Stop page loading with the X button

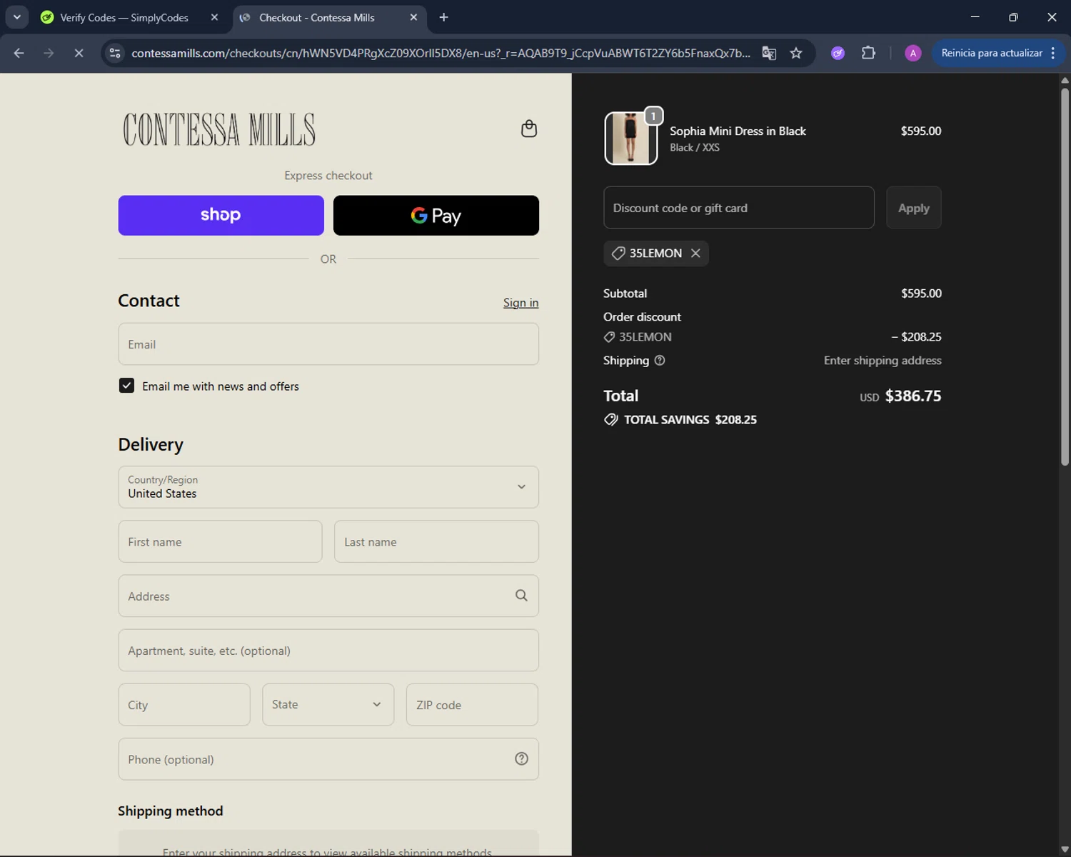(79, 53)
